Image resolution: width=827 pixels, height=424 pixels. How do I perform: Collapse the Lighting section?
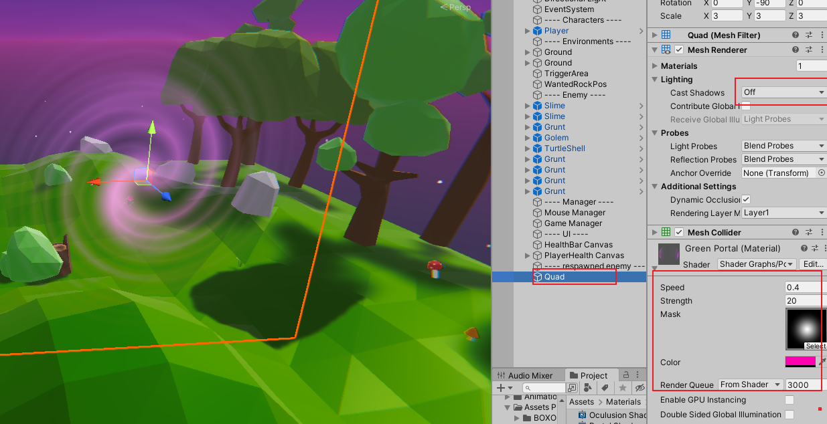[x=655, y=80]
